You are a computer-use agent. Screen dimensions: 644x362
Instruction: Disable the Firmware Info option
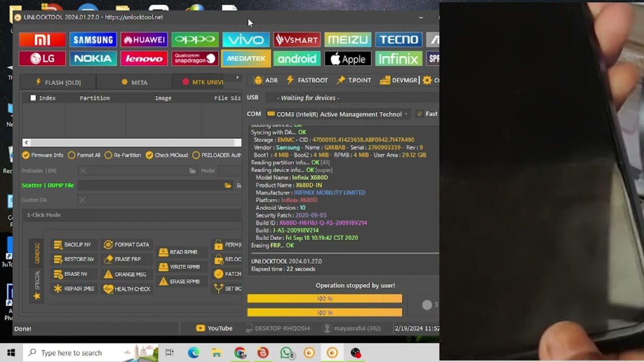[43, 155]
